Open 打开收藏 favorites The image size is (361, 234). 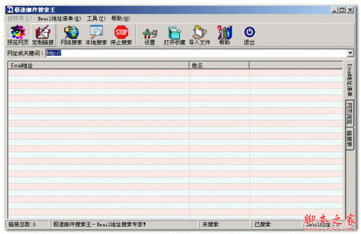tap(174, 35)
